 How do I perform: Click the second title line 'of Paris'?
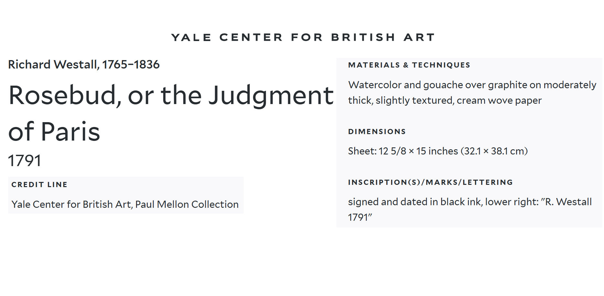click(x=54, y=132)
